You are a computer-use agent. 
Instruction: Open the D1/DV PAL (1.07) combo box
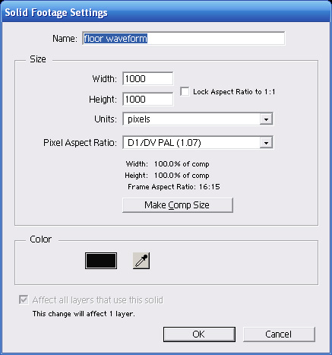[198, 143]
